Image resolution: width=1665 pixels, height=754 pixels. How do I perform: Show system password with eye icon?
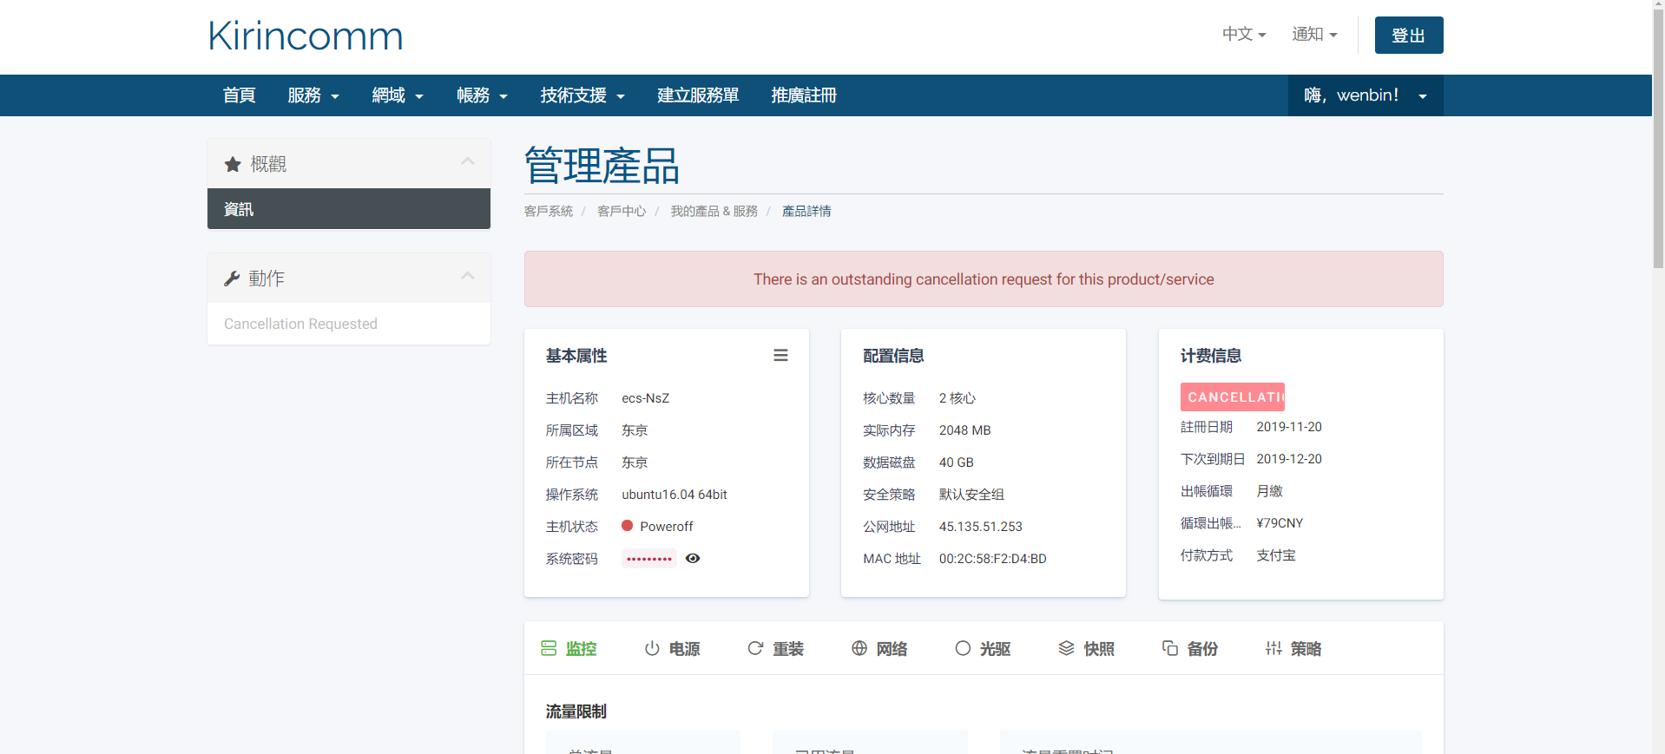[x=693, y=559]
